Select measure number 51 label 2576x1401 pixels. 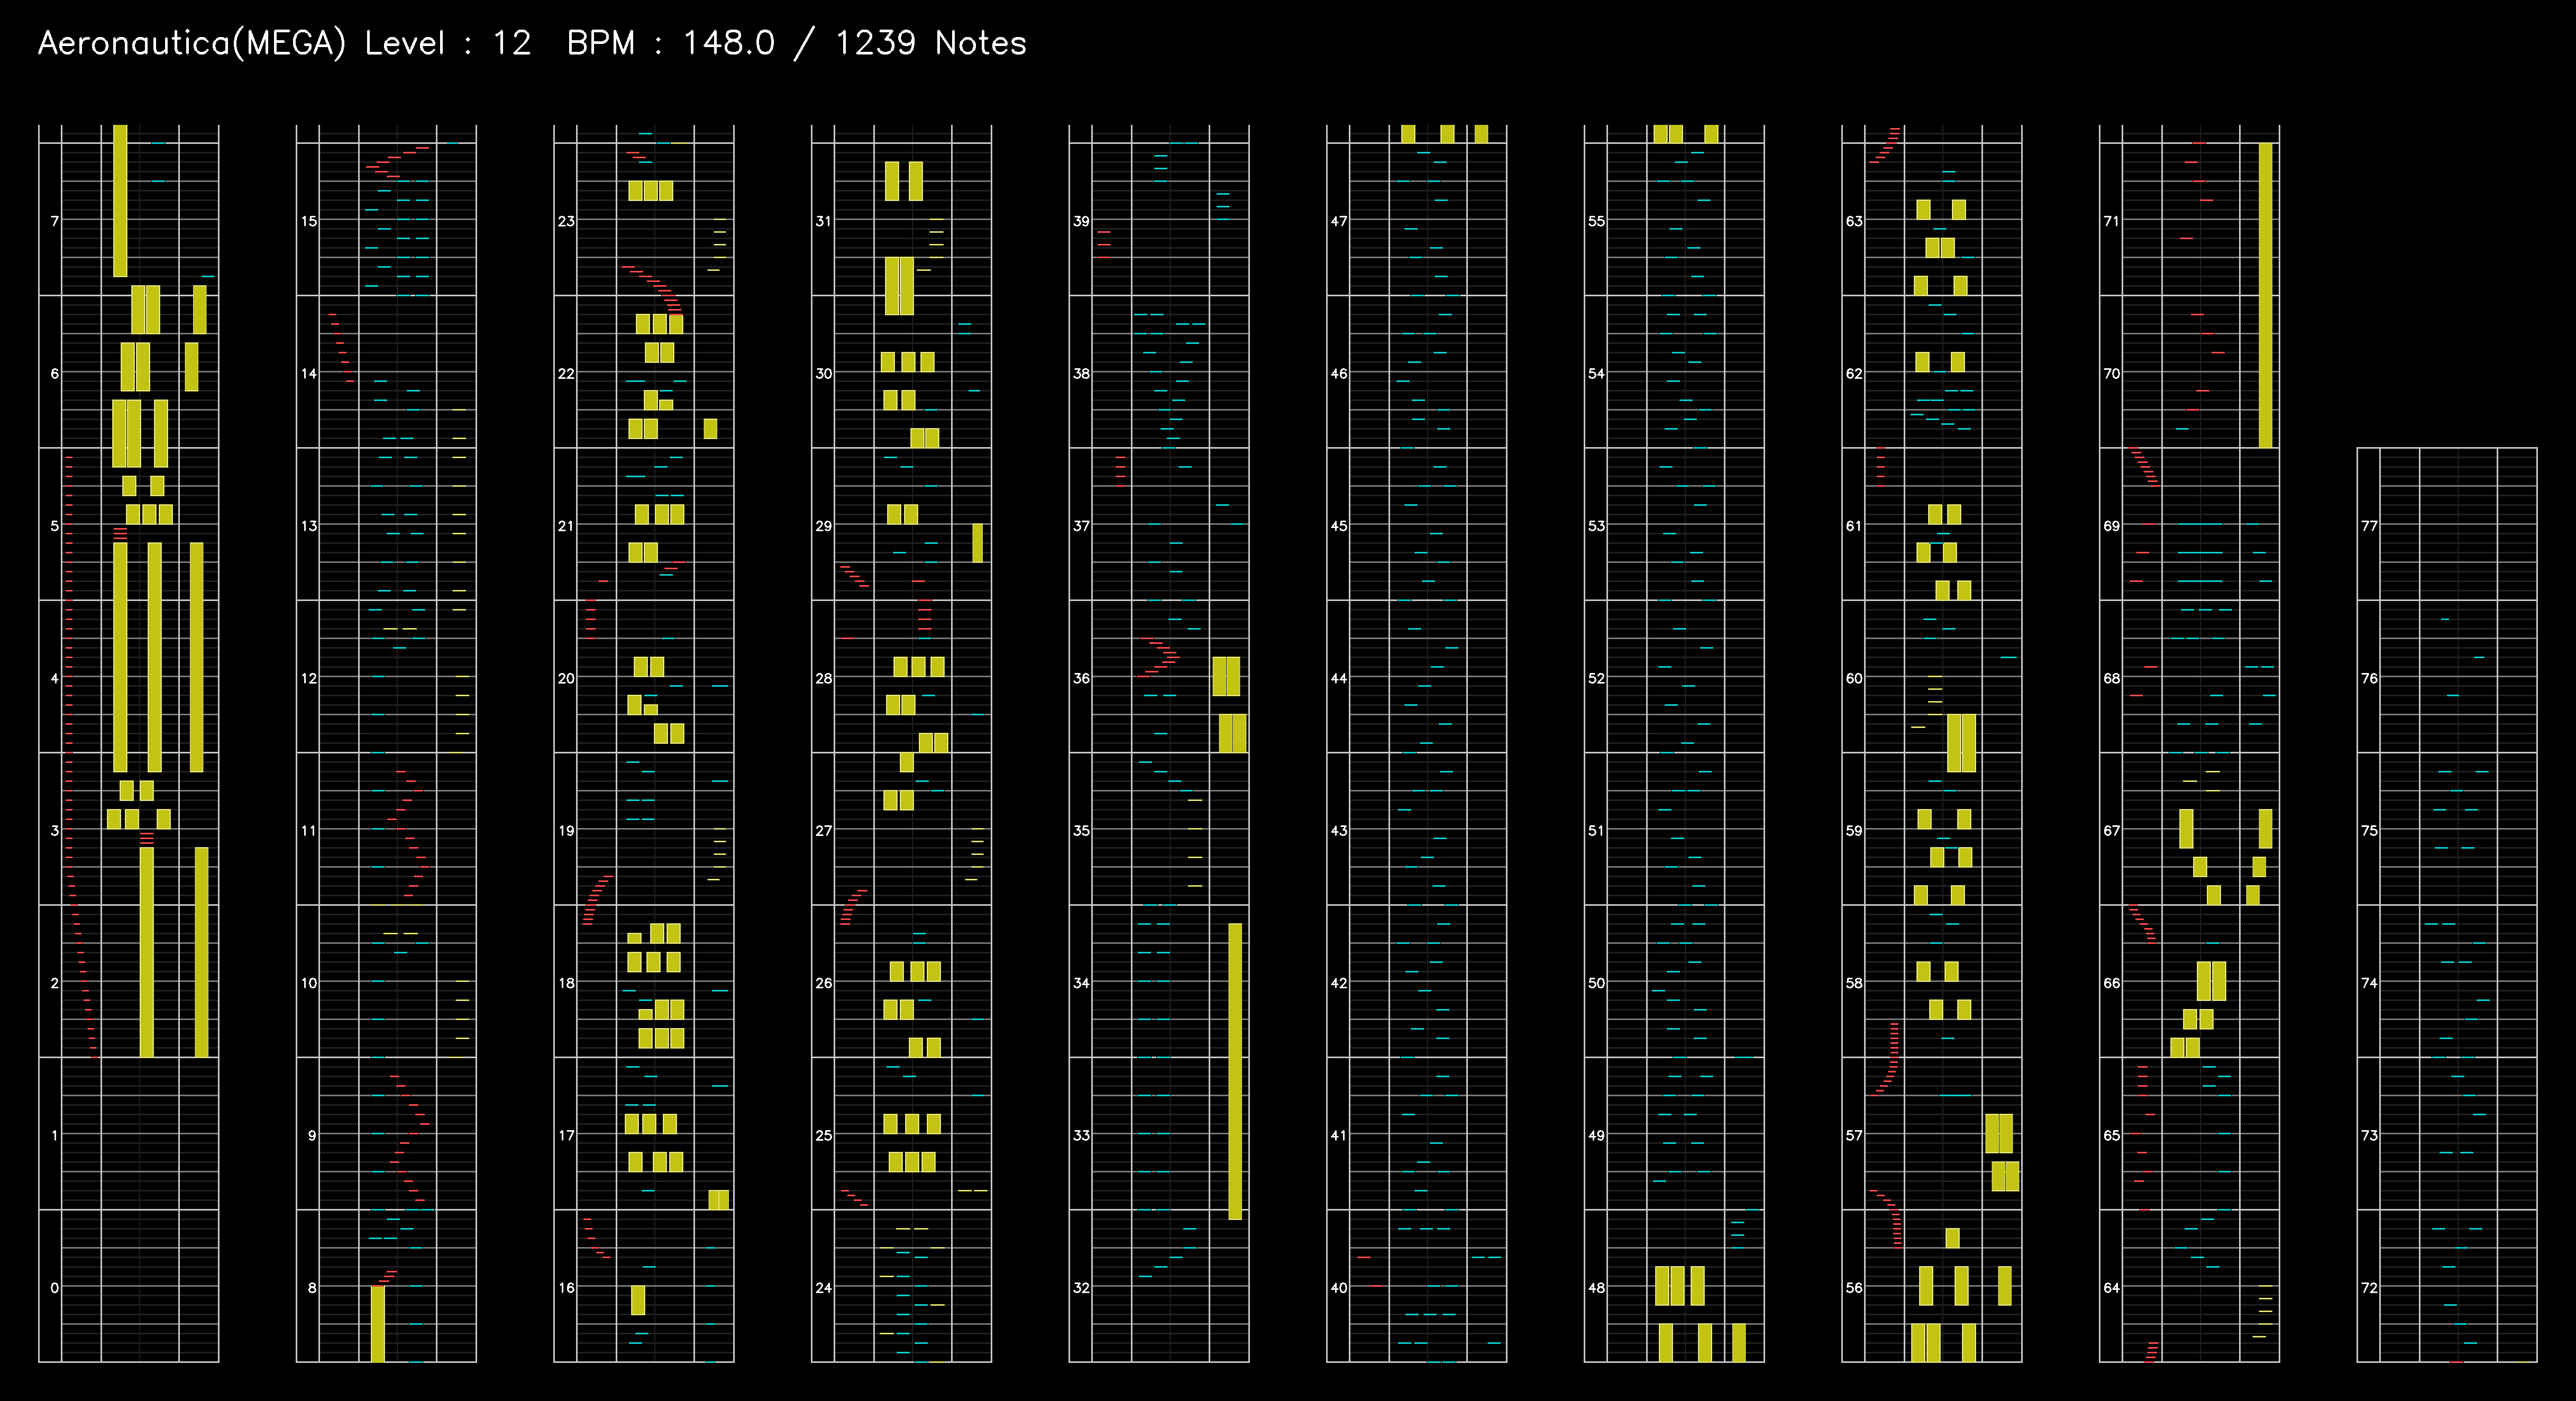tap(1596, 831)
